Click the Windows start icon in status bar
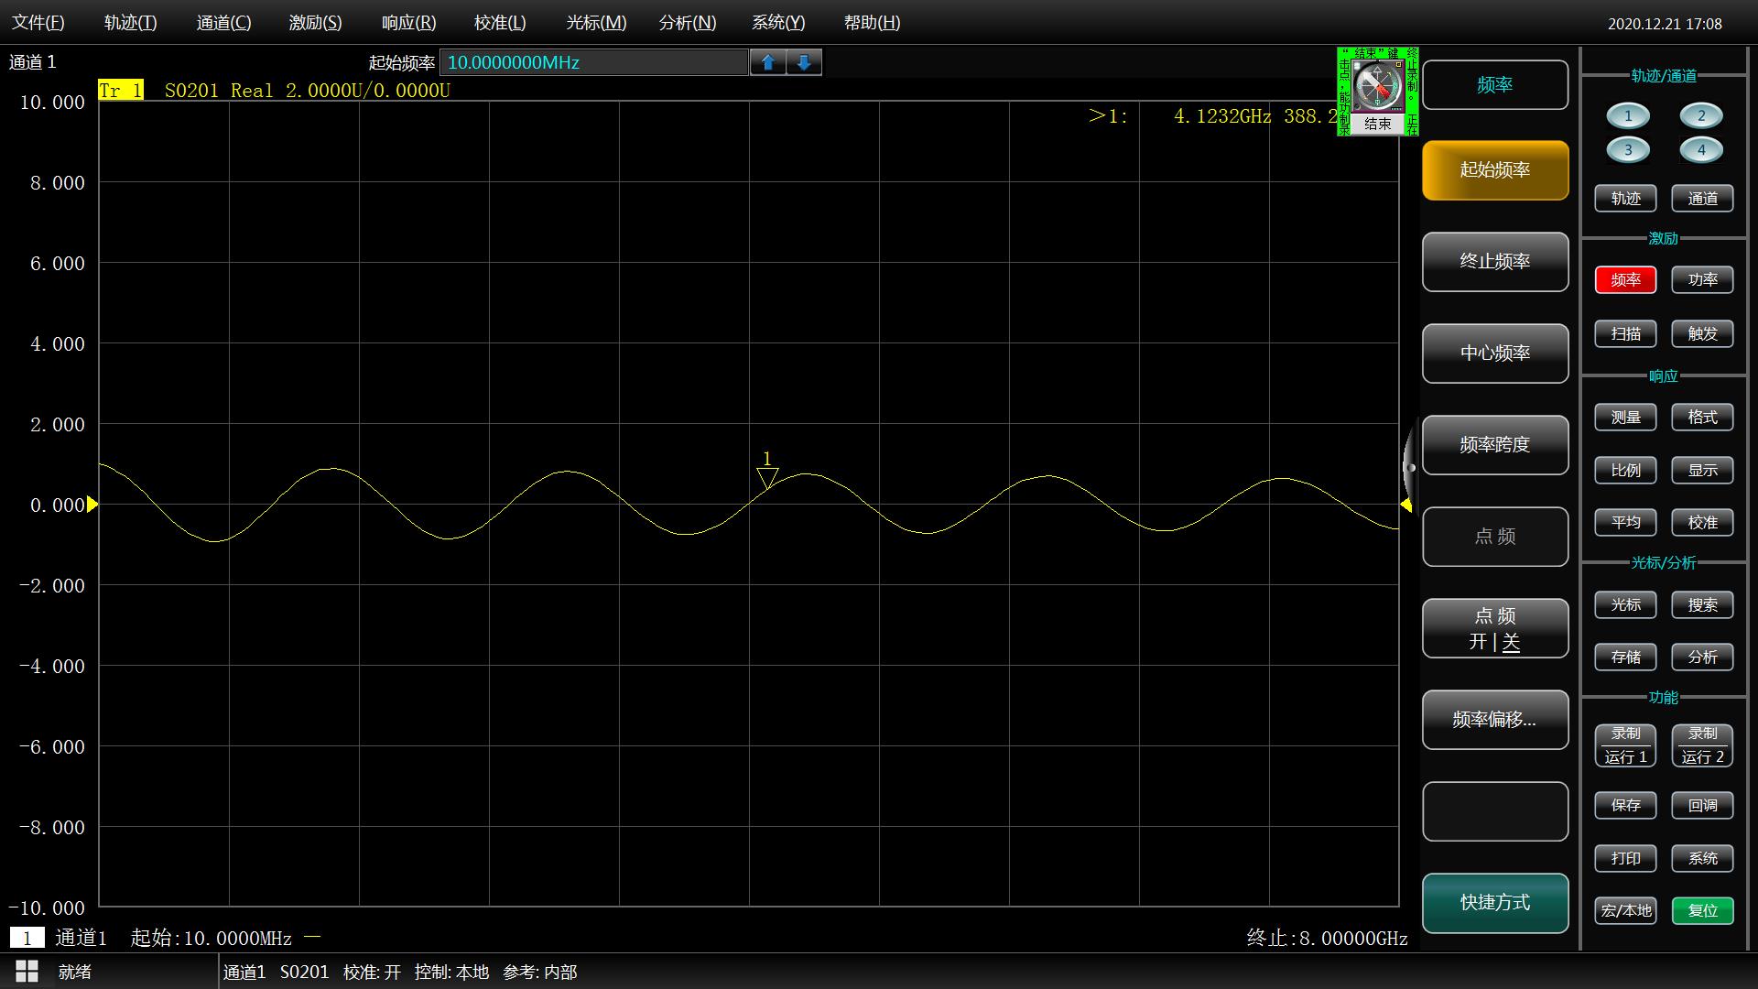 (x=27, y=972)
